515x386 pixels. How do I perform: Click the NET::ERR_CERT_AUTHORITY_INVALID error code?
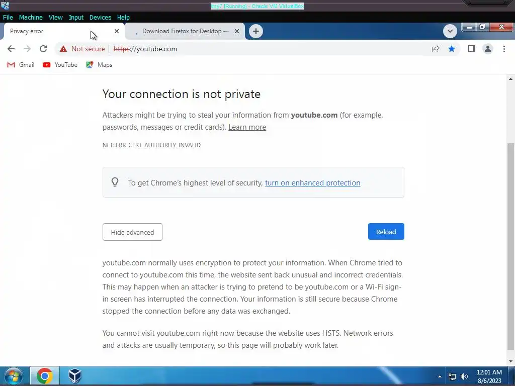(151, 145)
